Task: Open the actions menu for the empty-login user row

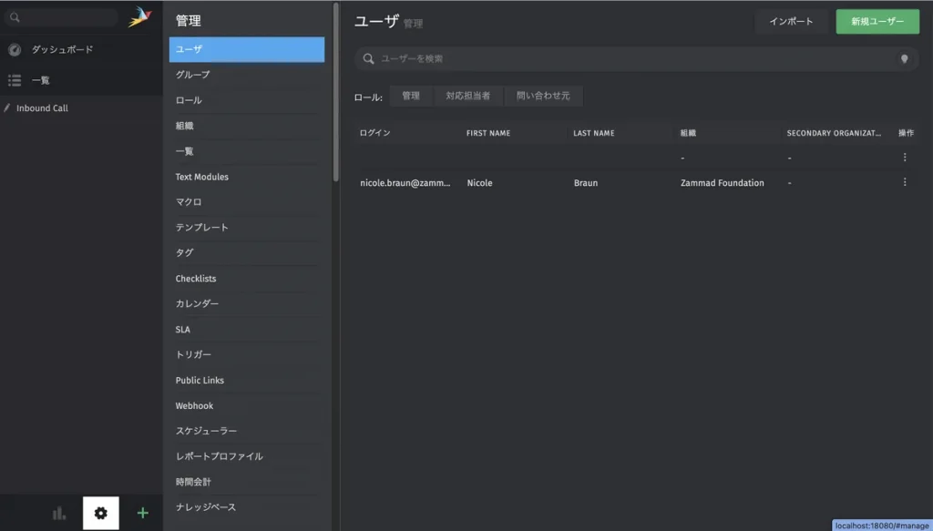Action: [905, 158]
